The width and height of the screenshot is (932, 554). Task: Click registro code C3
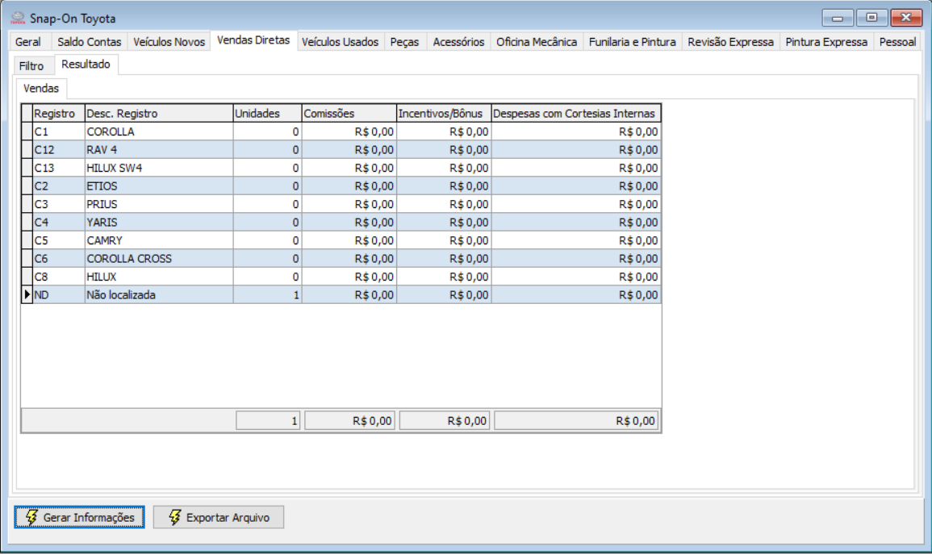pyautogui.click(x=58, y=204)
